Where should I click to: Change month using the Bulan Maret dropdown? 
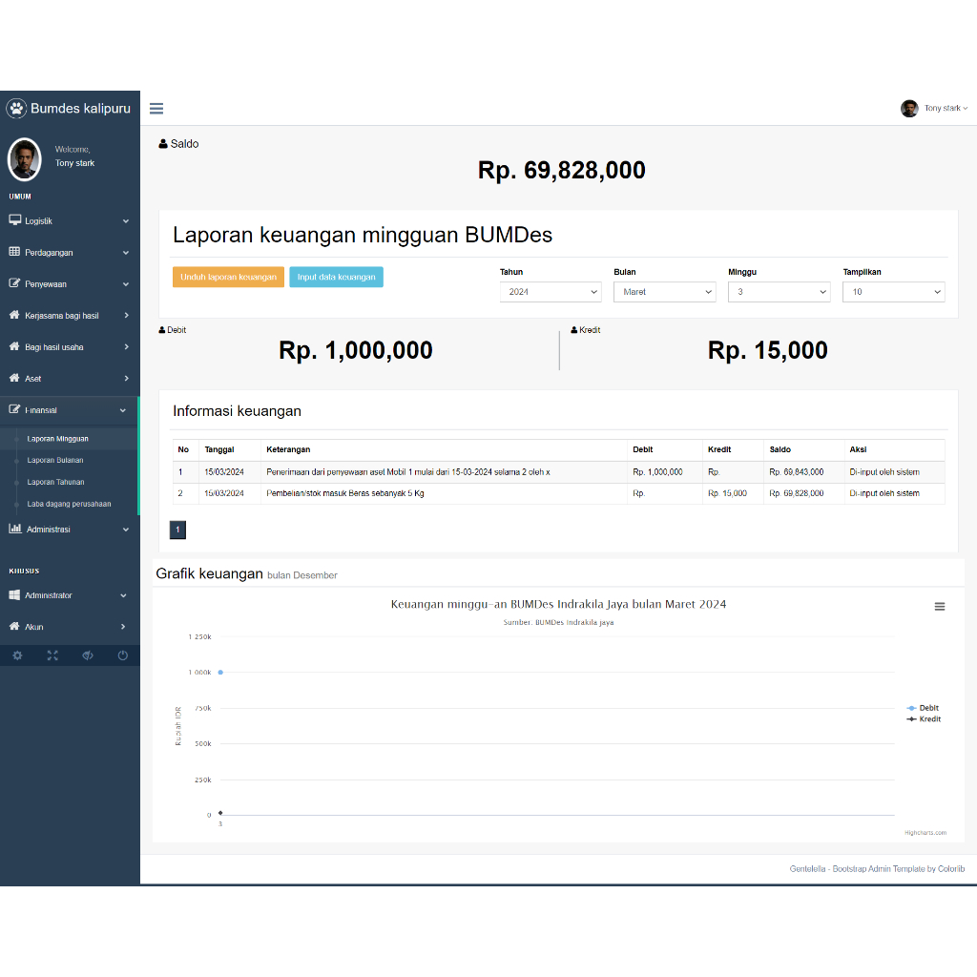665,292
